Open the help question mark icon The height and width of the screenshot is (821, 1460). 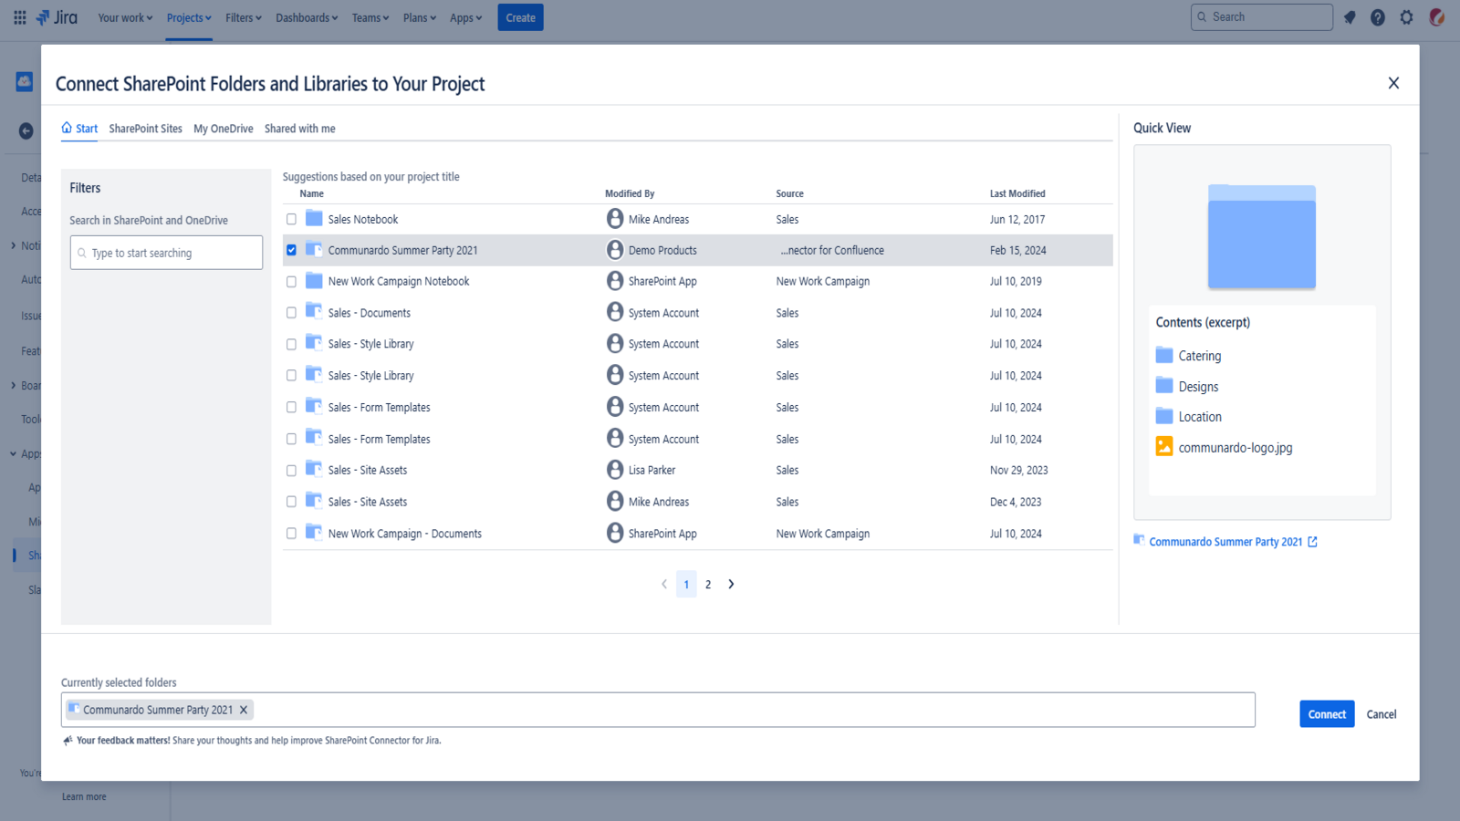(1378, 17)
